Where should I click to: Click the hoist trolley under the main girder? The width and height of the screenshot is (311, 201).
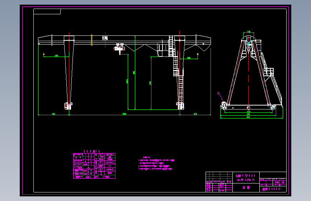click(119, 49)
